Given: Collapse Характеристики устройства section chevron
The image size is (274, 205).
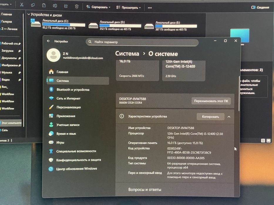Looking at the screenshot, I should pos(229,117).
